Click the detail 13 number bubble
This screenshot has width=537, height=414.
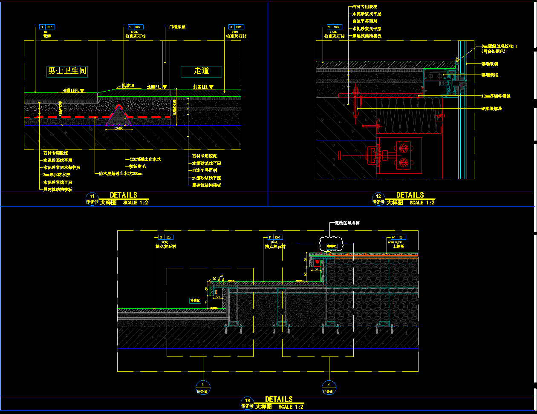click(x=247, y=400)
